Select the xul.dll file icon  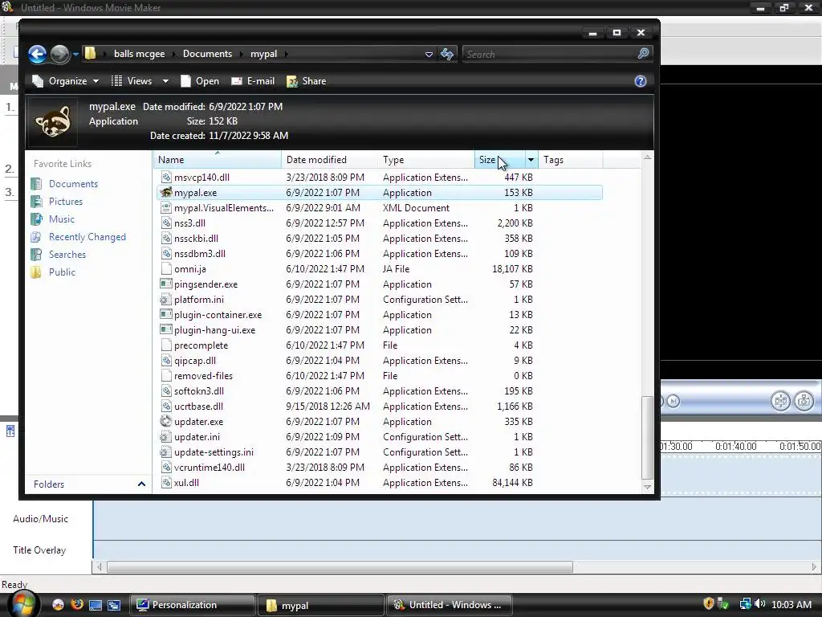pos(166,483)
